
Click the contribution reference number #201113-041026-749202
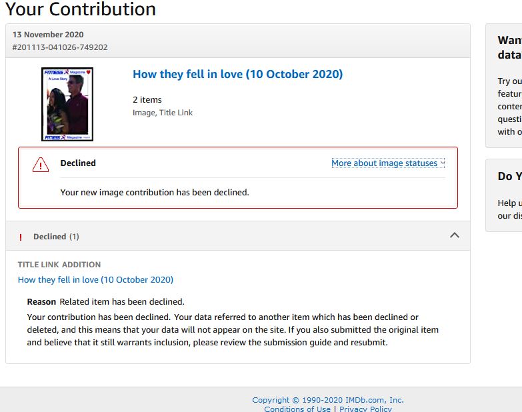coord(59,47)
